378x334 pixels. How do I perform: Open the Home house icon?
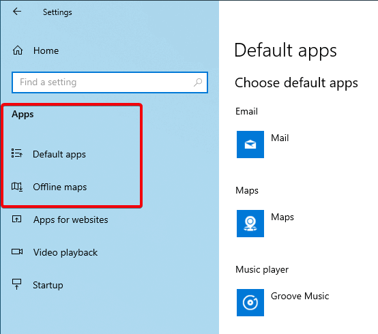(18, 50)
